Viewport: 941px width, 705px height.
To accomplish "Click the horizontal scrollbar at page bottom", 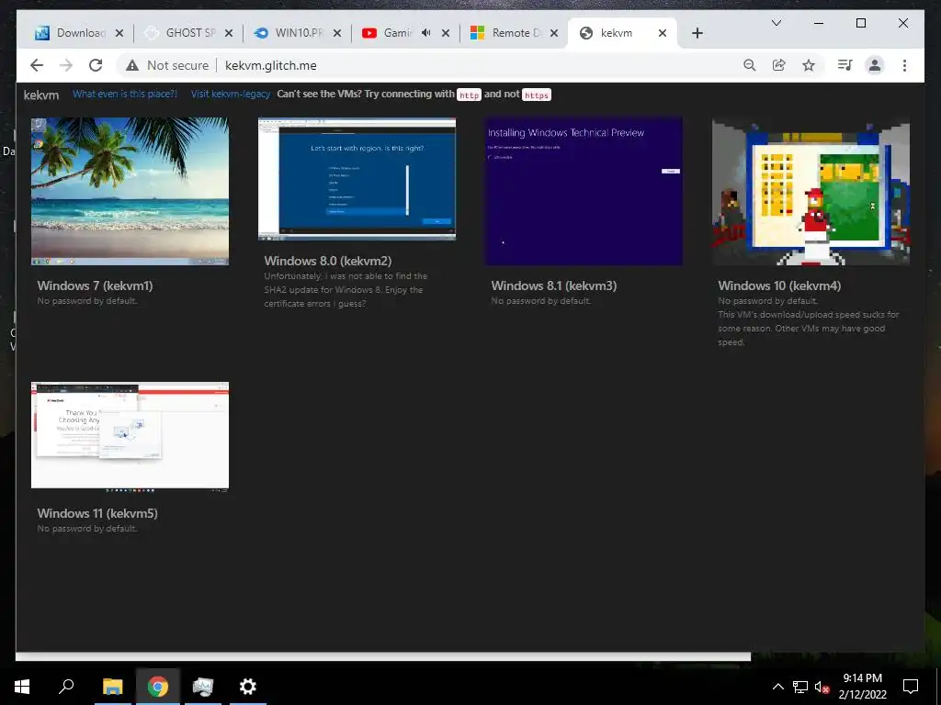I will pos(383,656).
